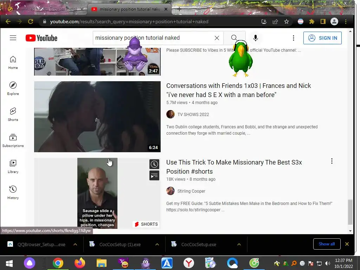Click the Conversations with Friends thumbnail
The image size is (360, 270).
(97, 117)
